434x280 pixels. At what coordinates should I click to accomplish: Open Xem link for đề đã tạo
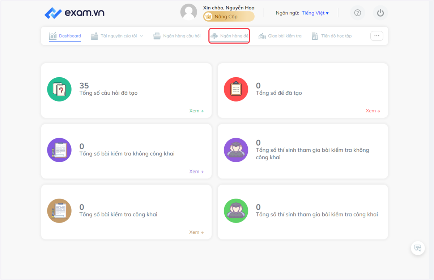pos(373,111)
